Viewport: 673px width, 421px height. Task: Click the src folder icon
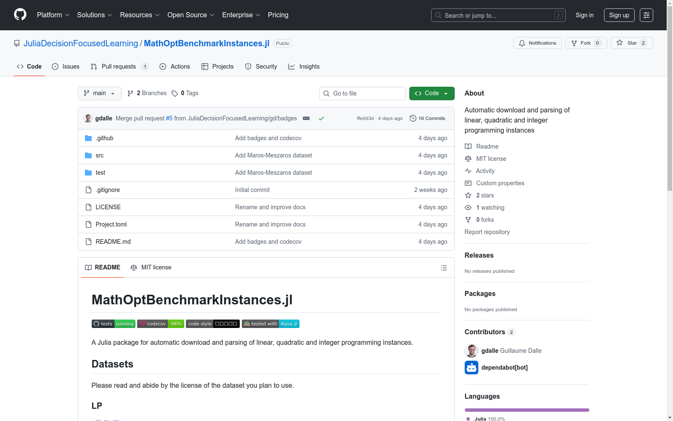[x=88, y=155]
